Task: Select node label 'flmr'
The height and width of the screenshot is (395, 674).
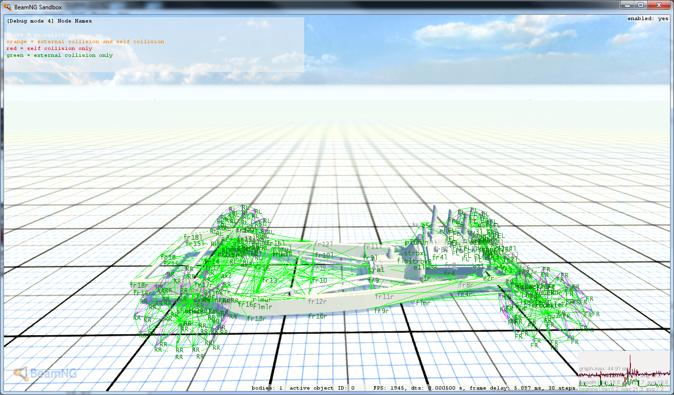Action: [x=423, y=303]
